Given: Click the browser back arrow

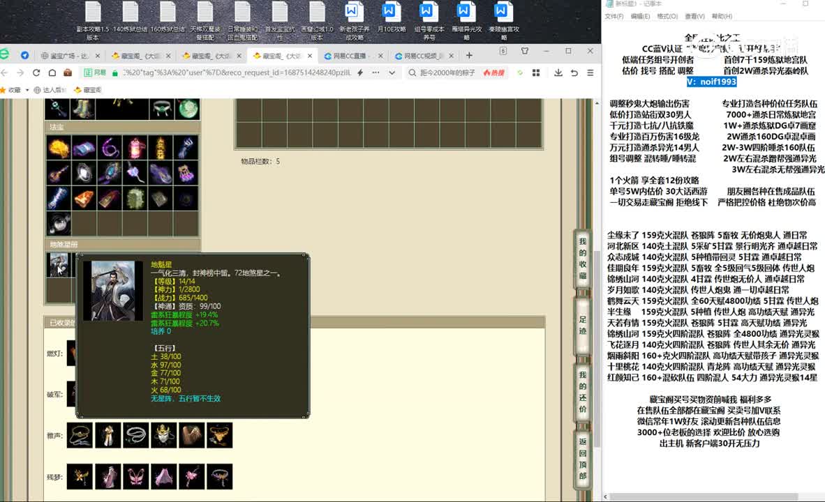Looking at the screenshot, I should 5,73.
